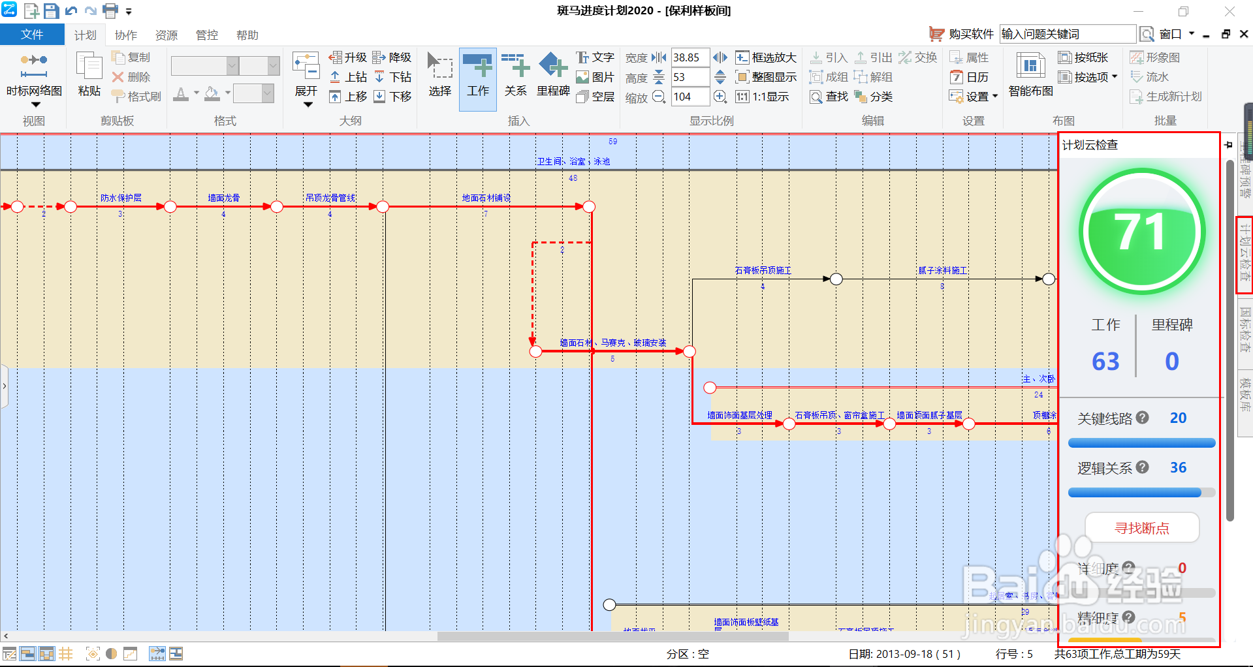This screenshot has width=1253, height=667.
Task: Click the undo arrow icon
Action: click(x=71, y=11)
